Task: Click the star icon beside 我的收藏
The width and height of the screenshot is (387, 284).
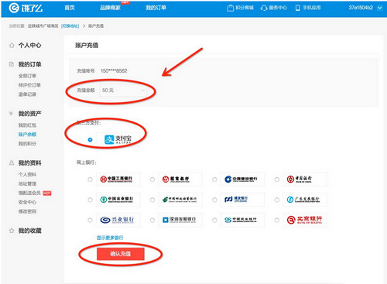Action: click(x=12, y=231)
